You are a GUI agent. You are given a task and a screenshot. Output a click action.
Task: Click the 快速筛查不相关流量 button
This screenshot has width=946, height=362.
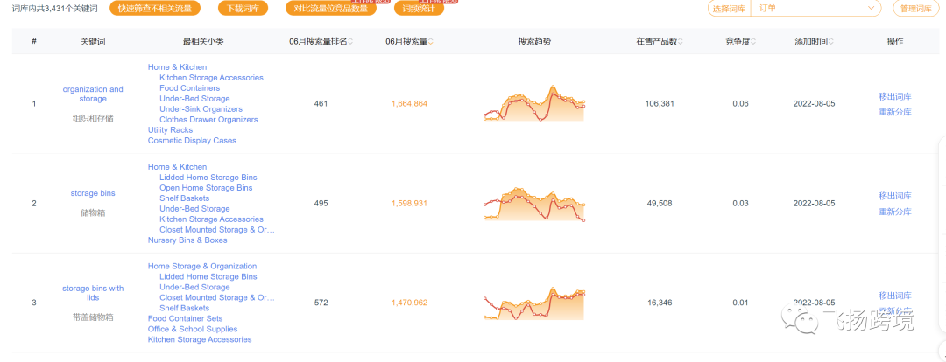coord(155,9)
